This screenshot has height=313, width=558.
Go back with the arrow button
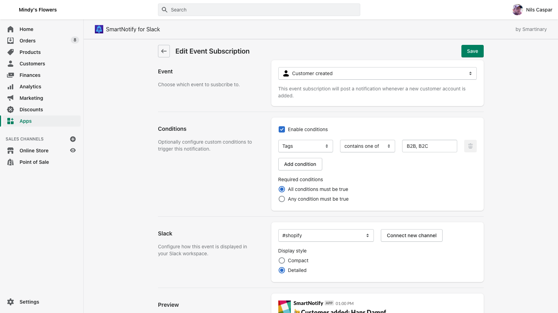[x=164, y=51]
